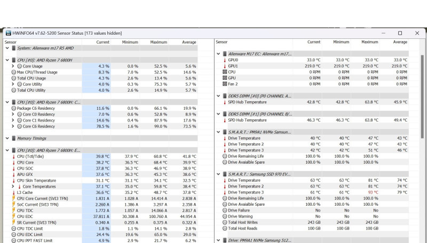Click the thermometer icon beside CPU SOC
The image size is (427, 243).
click(14, 168)
